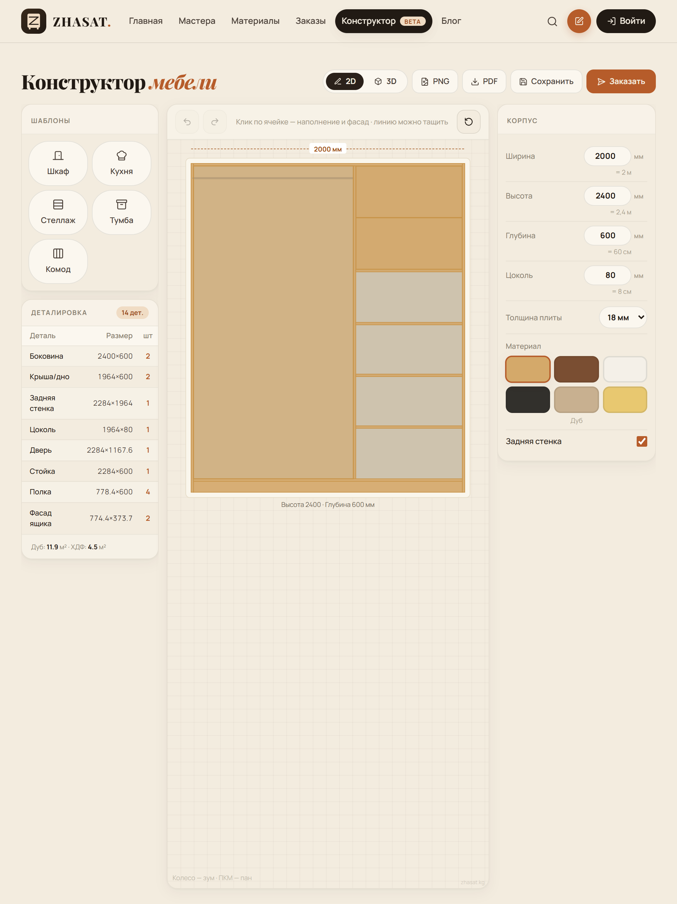Click the ZHASAT logo icon

(33, 21)
